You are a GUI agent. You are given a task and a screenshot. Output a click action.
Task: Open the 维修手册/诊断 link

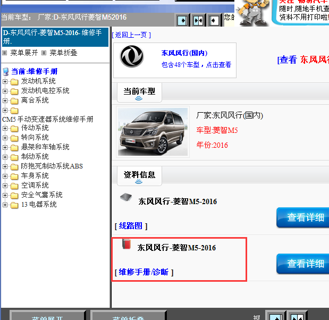[x=144, y=272]
